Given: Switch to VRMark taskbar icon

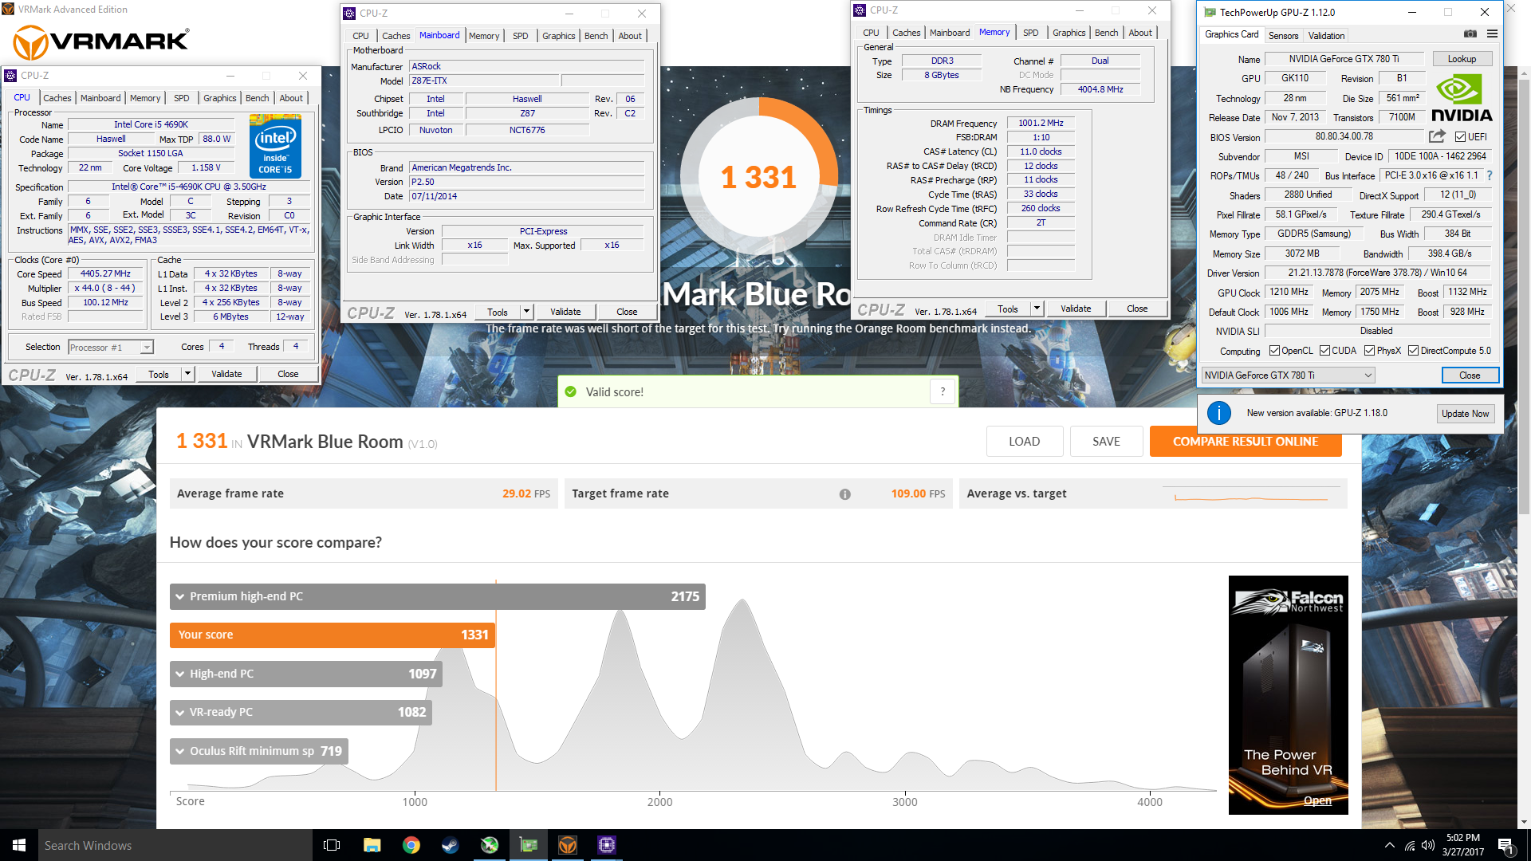Looking at the screenshot, I should tap(568, 845).
